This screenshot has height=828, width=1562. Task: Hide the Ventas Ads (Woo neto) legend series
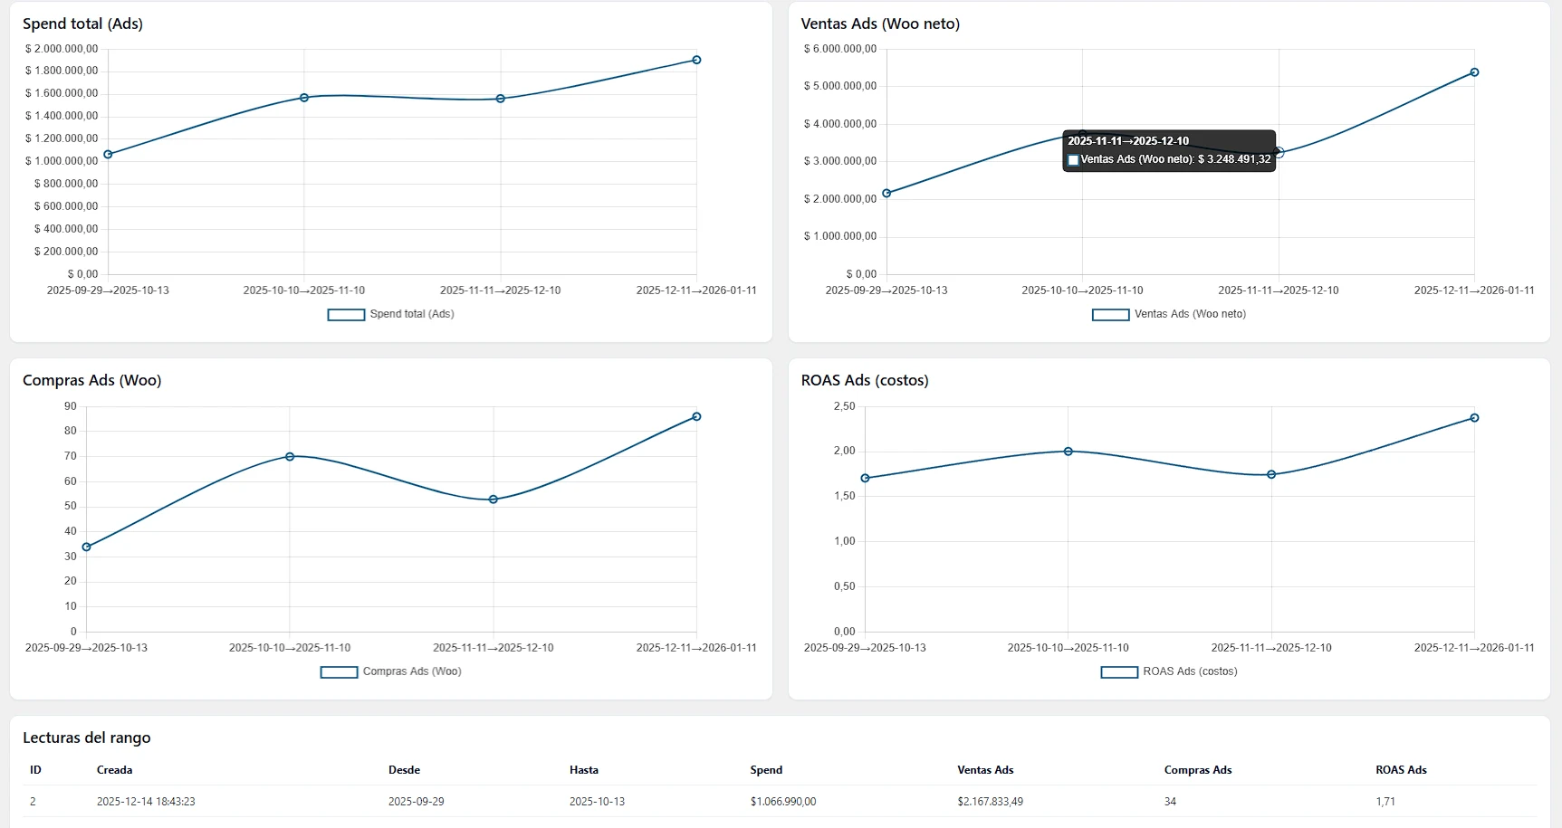point(1189,314)
